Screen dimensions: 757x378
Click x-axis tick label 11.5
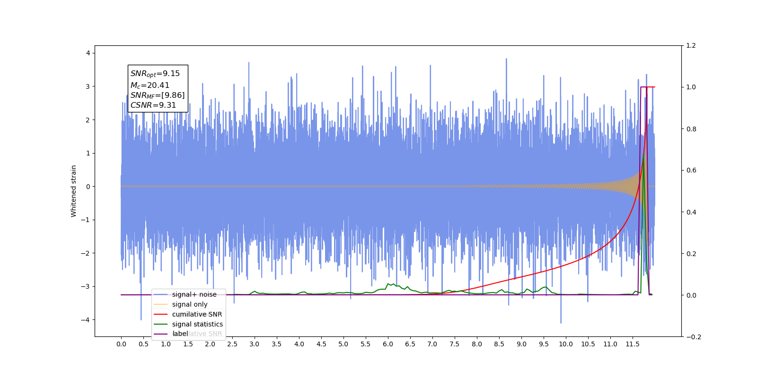point(633,344)
